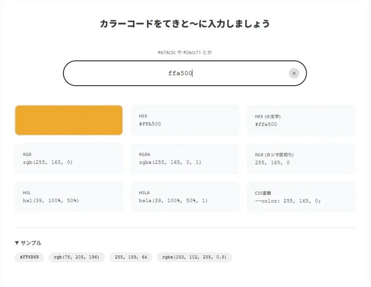This screenshot has height=287, width=371.
Task: Click the HSLA hsla(39, 100%, 50%, 1) card
Action: [x=185, y=197]
